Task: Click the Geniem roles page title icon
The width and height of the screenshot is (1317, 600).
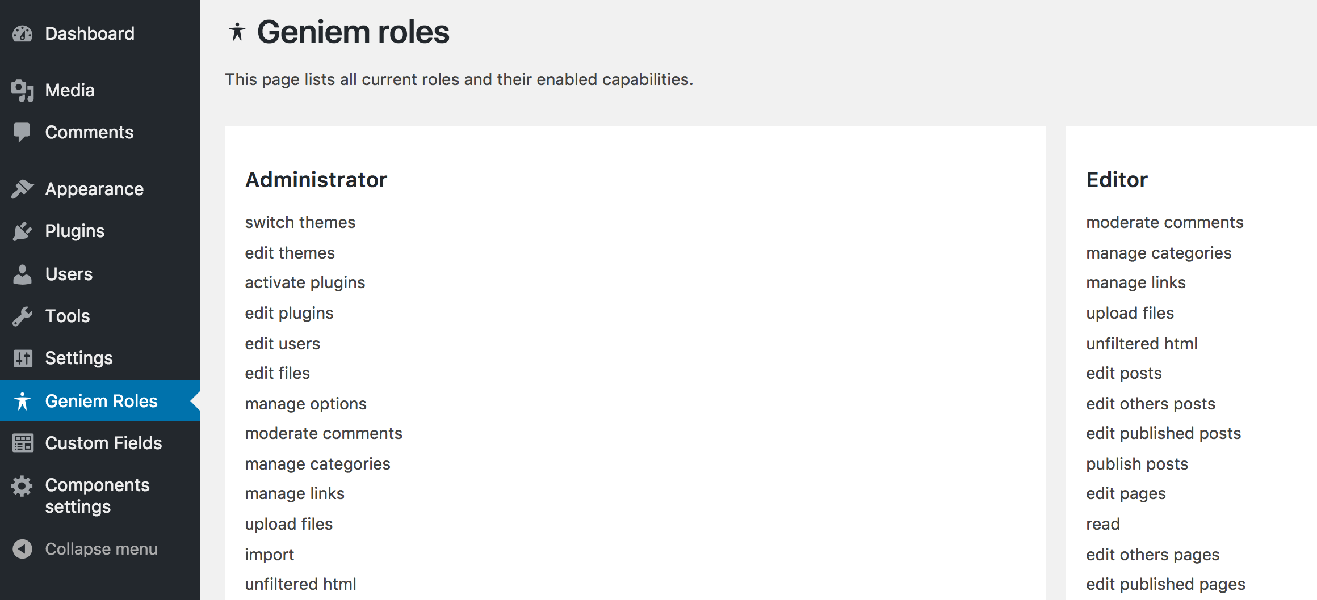Action: coord(237,32)
